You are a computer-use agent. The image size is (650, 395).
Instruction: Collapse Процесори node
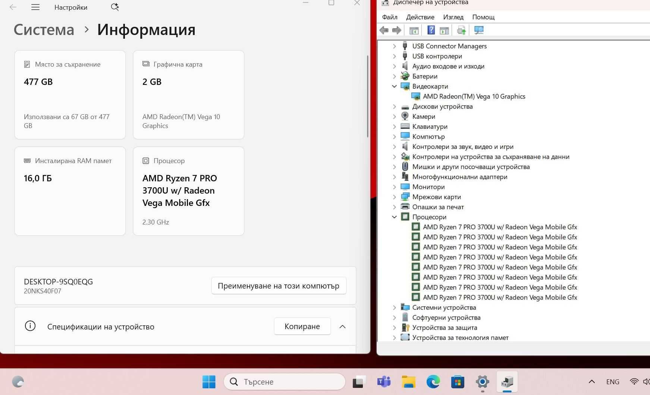[x=395, y=217]
